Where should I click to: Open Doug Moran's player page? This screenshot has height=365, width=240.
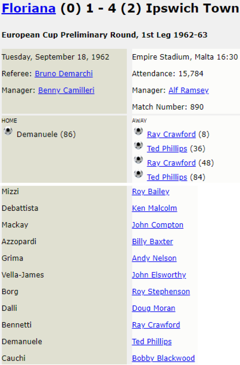154,308
